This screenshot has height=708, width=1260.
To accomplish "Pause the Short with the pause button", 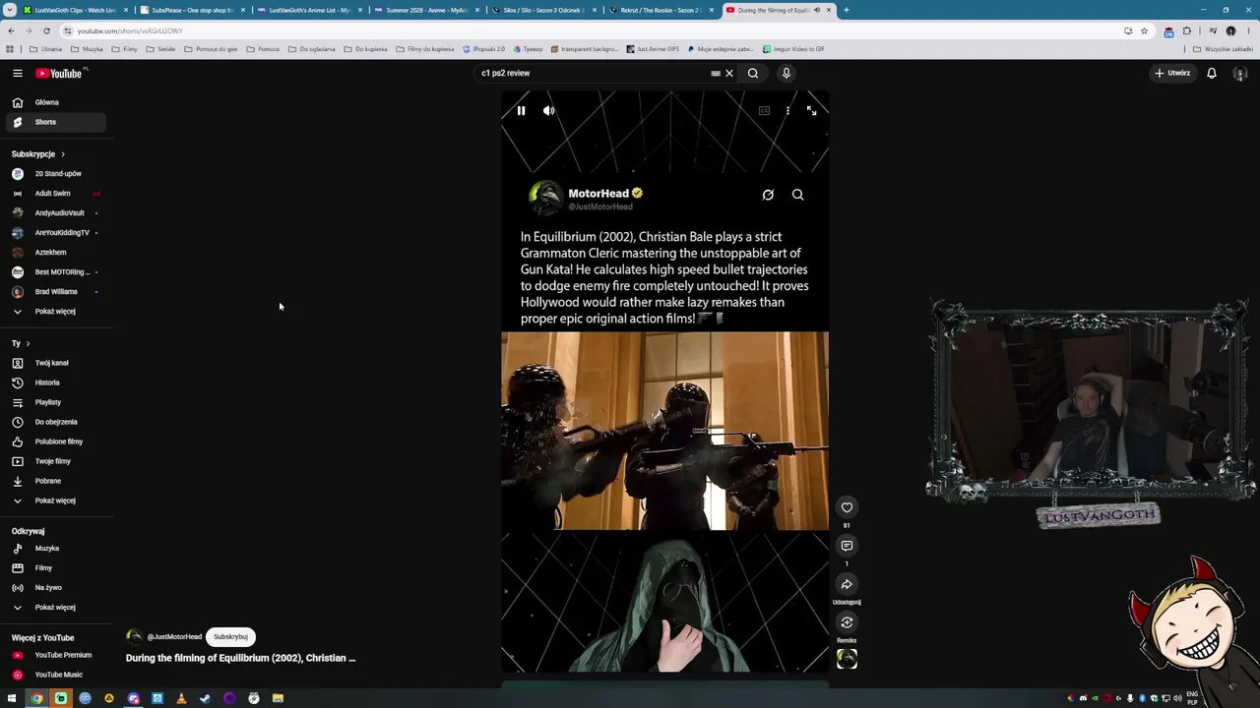I will 521,111.
